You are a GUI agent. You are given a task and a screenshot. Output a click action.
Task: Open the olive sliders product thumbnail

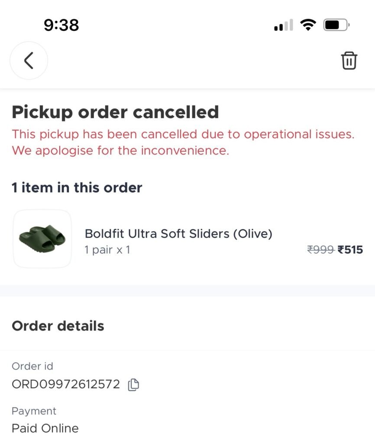click(x=42, y=239)
